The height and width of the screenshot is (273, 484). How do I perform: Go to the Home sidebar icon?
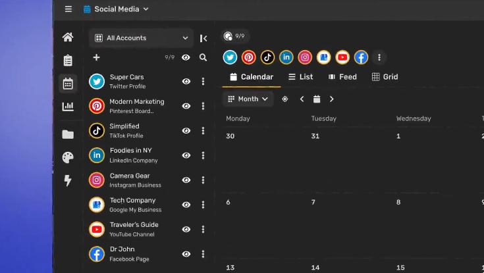[x=68, y=37]
